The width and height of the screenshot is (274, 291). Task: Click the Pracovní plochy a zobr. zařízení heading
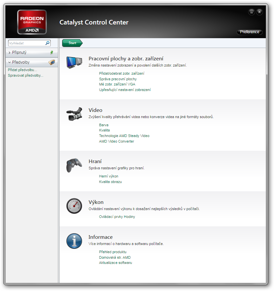(126, 59)
